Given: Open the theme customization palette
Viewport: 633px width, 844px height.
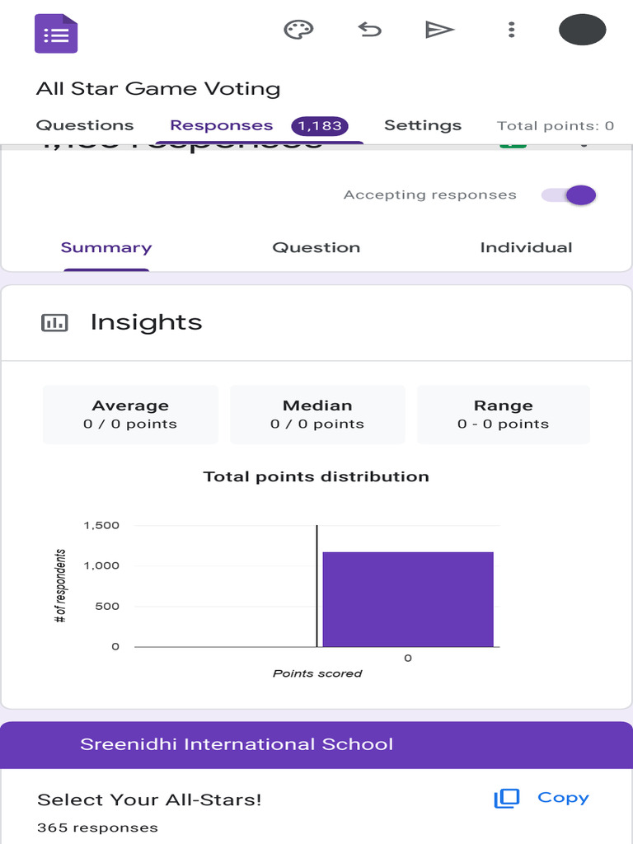Looking at the screenshot, I should [x=298, y=30].
